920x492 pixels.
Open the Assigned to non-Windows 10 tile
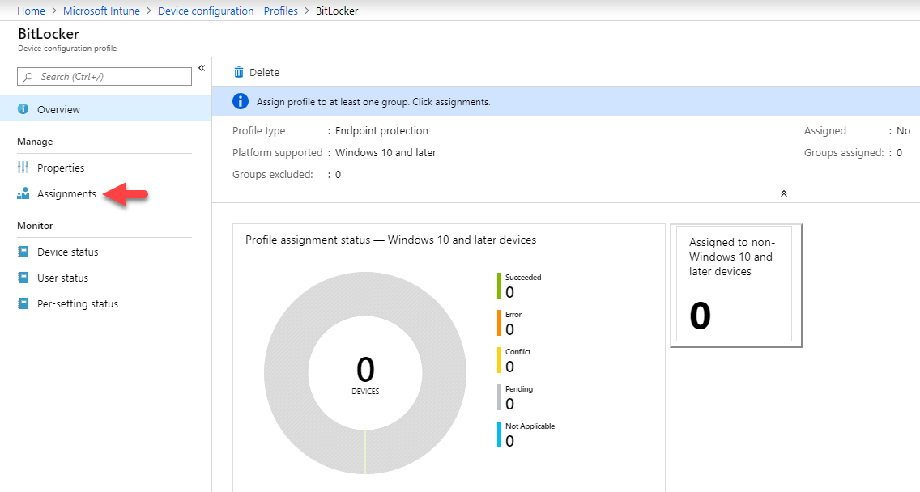point(736,286)
